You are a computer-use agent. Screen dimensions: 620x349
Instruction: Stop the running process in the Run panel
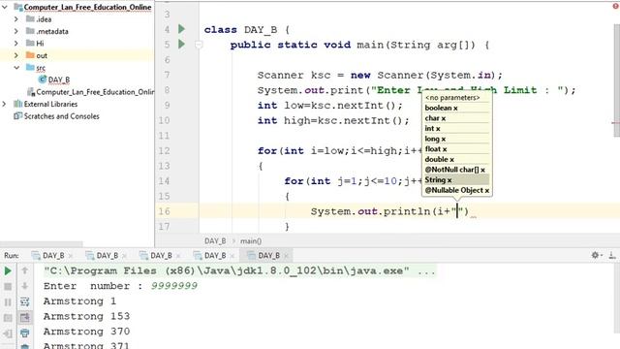[8, 287]
